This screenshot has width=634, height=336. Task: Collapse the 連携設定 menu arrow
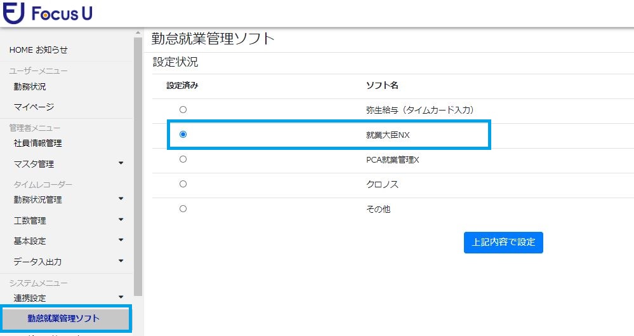click(x=121, y=297)
